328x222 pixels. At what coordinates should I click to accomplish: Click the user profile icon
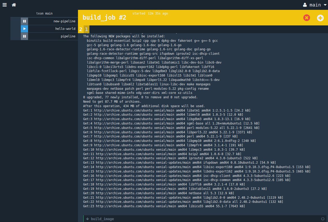pos(305,5)
